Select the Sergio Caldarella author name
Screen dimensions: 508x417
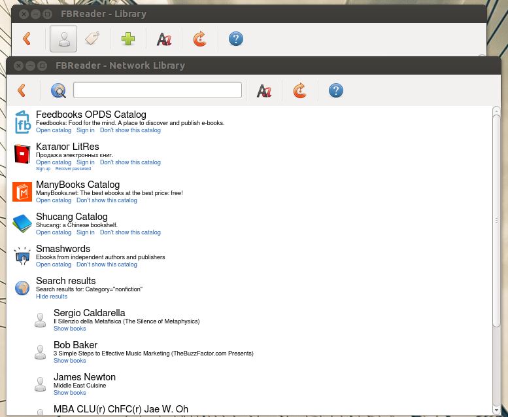[x=90, y=313]
